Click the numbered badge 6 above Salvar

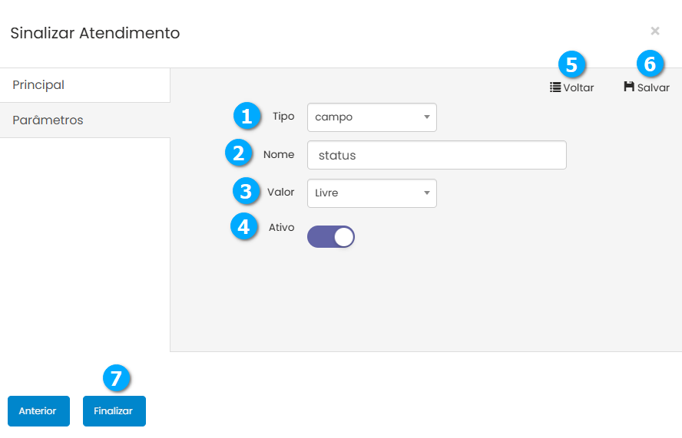(x=650, y=64)
